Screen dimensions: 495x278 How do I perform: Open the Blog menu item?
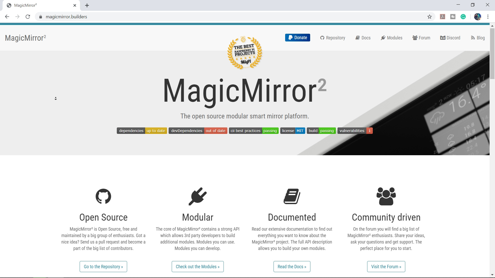click(x=478, y=38)
